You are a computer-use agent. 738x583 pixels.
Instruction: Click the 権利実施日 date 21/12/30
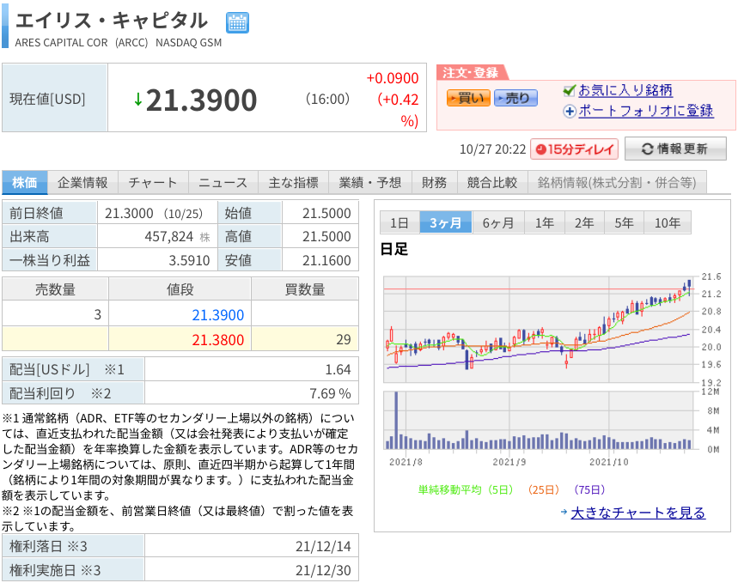[x=323, y=570]
